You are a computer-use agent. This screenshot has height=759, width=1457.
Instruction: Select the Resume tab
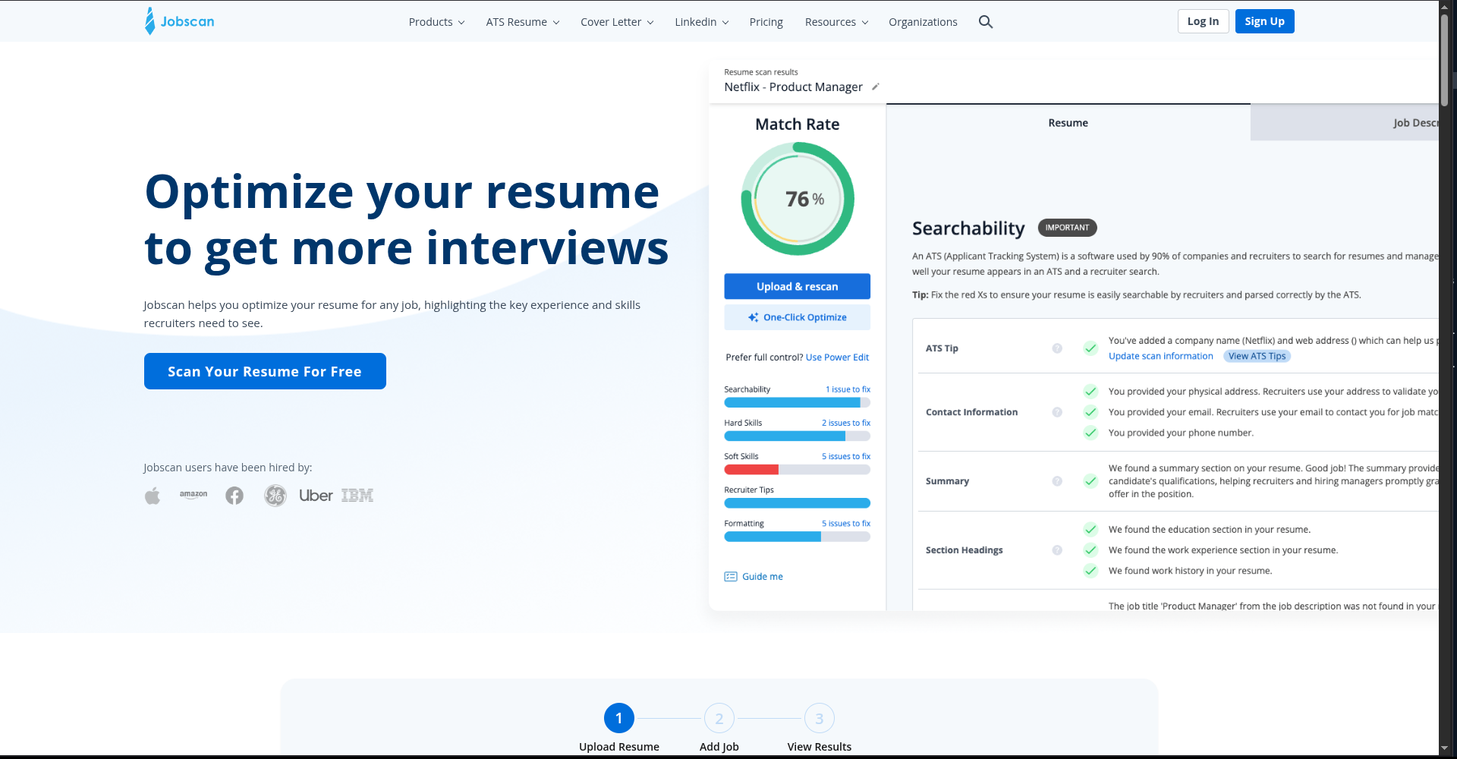[1067, 122]
